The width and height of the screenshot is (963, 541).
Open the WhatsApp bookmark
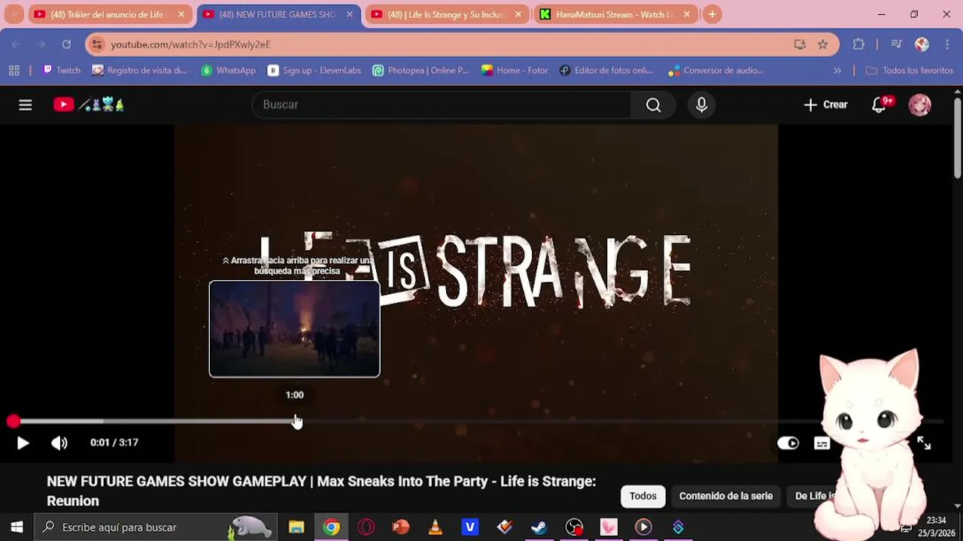(229, 71)
